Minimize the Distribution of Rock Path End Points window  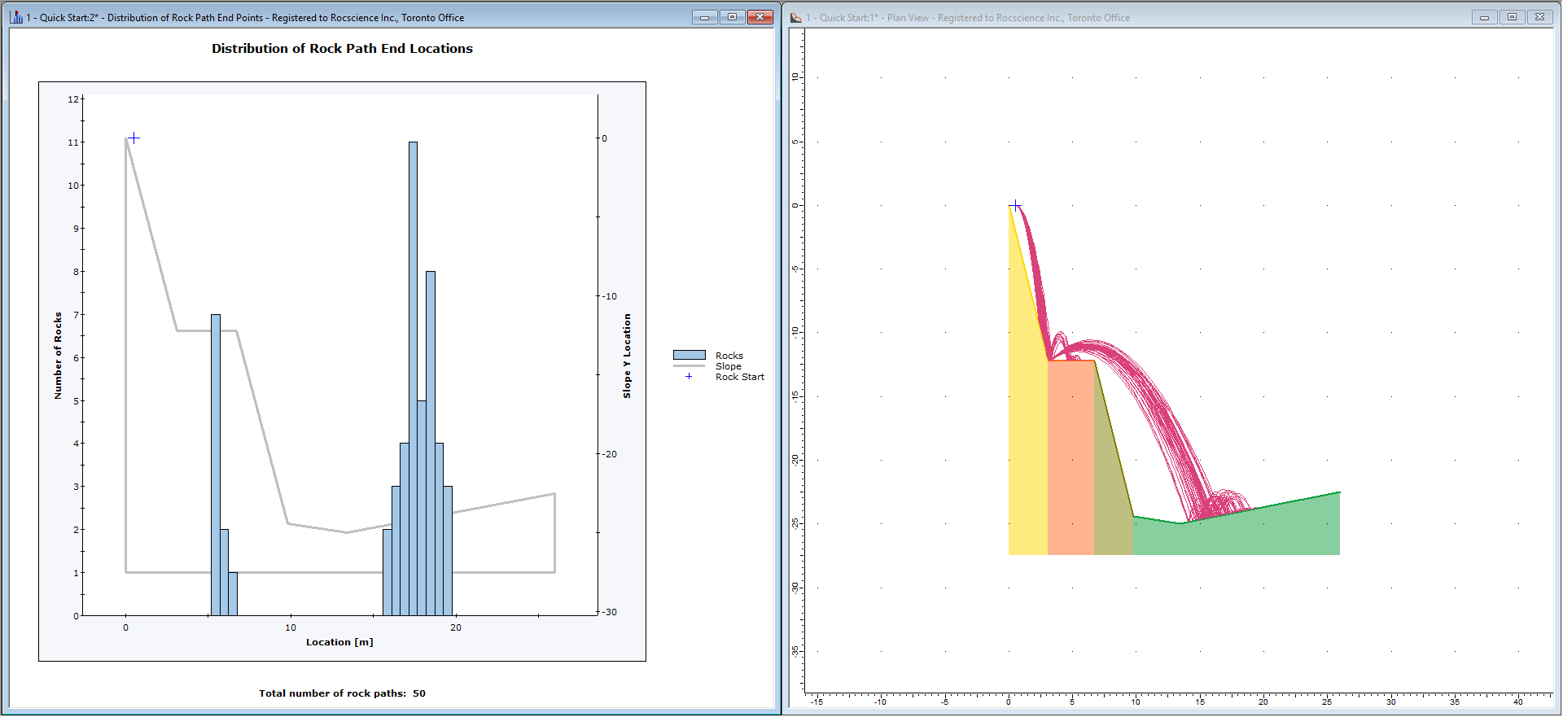pyautogui.click(x=704, y=17)
